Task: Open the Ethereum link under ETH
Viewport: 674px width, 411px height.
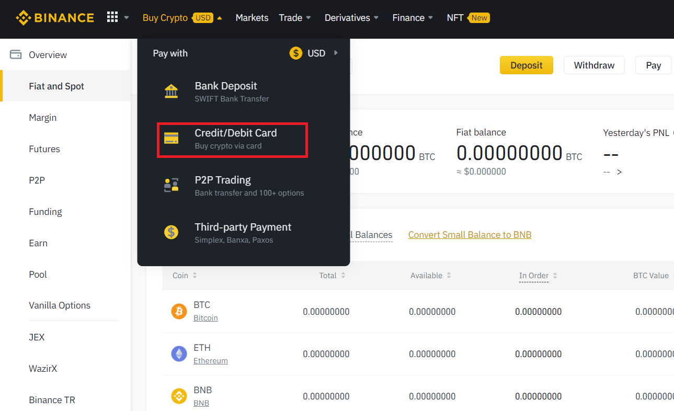Action: click(211, 361)
